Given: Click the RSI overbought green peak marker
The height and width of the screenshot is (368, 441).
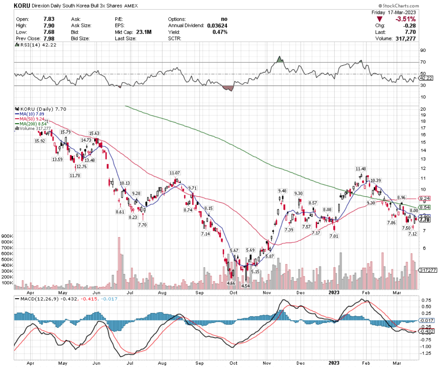Looking at the screenshot, I should [279, 60].
